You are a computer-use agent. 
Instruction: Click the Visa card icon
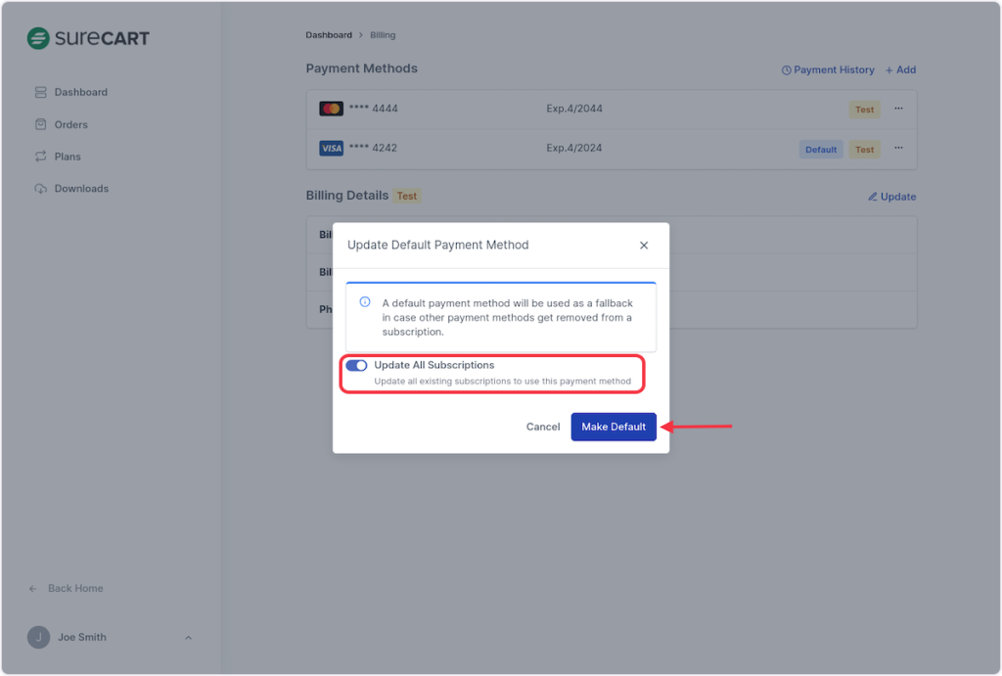pyautogui.click(x=331, y=149)
